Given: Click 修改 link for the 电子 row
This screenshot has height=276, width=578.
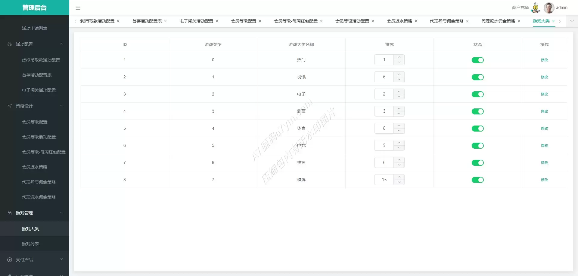Looking at the screenshot, I should (x=544, y=94).
